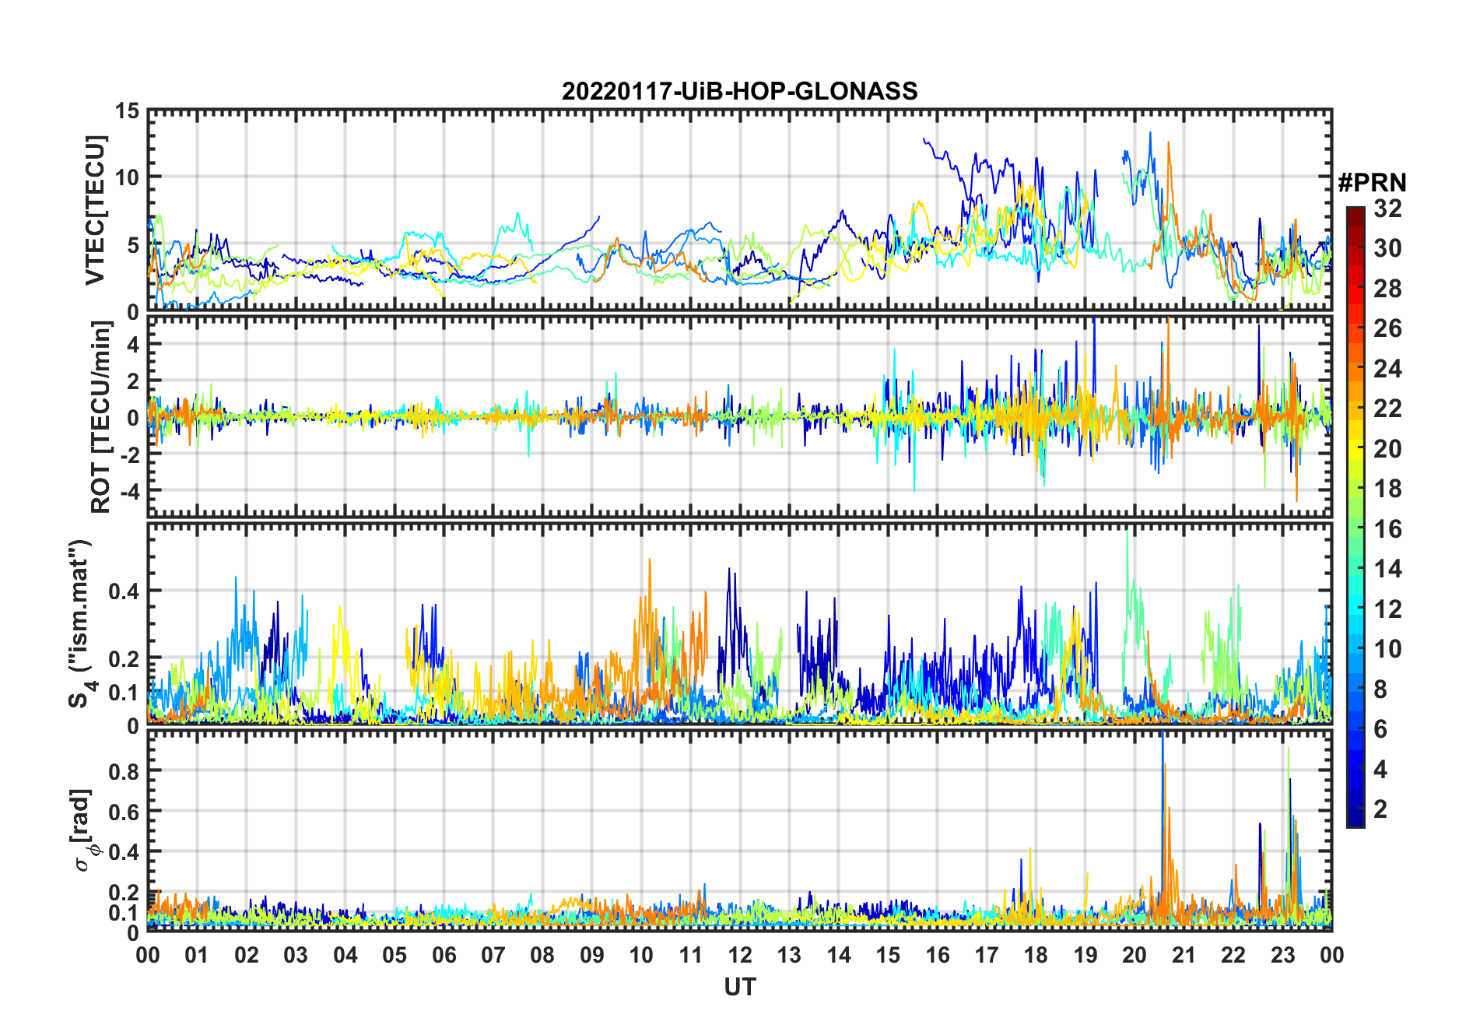Click the colorbar tick label 24
Screen dimensions: 1480x1035
click(1387, 369)
